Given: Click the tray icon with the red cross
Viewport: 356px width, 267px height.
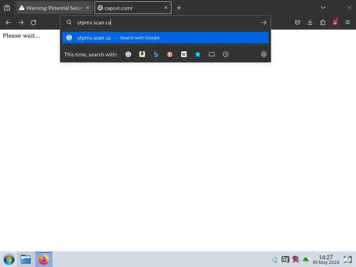Looking at the screenshot, I should coord(296,259).
